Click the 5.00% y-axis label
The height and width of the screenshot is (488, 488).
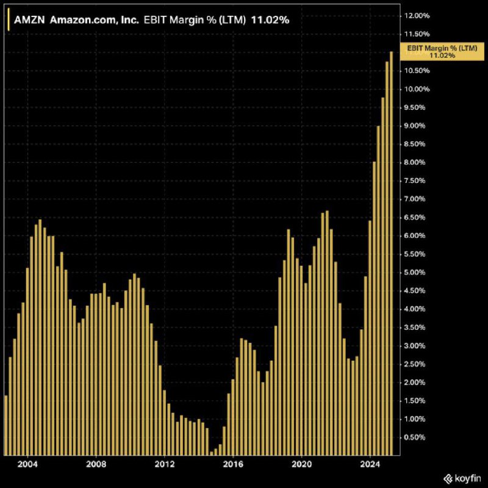pyautogui.click(x=415, y=272)
